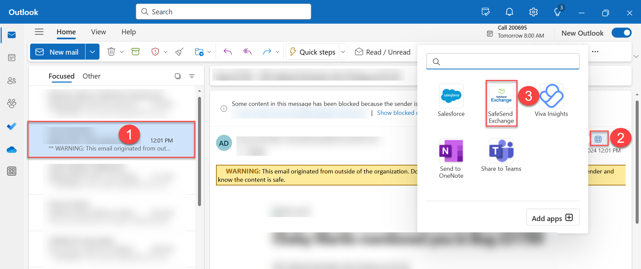Click the Select messages icon
This screenshot has height=269, width=641.
point(178,76)
